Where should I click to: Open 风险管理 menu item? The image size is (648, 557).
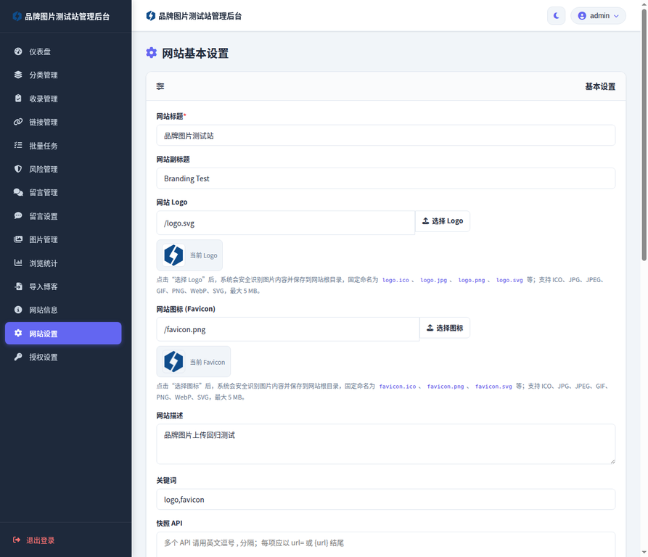63,169
